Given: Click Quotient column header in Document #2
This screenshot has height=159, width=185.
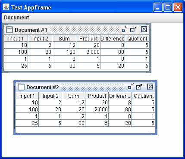Looking at the screenshot, I should pos(144,96).
